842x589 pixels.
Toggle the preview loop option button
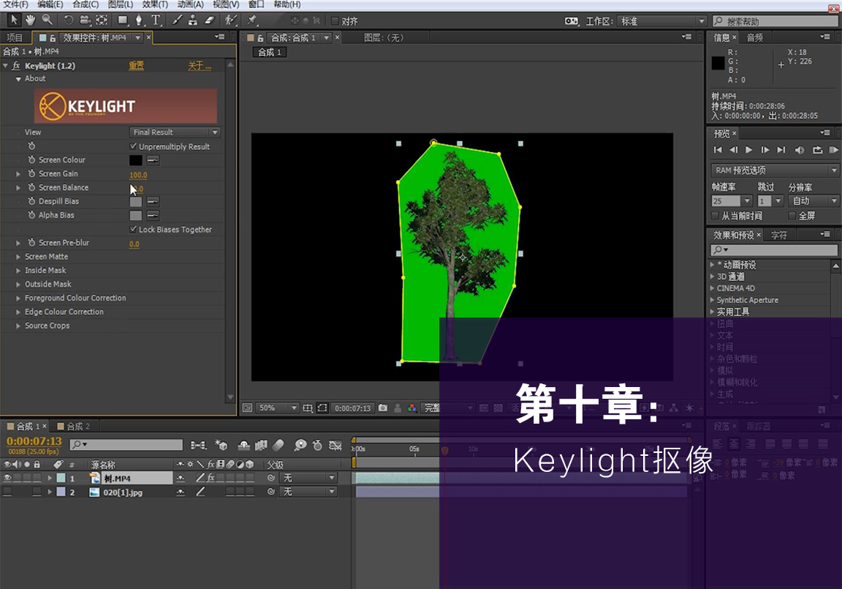pyautogui.click(x=817, y=150)
